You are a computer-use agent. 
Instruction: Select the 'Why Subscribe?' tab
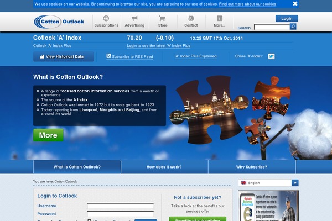[252, 167]
